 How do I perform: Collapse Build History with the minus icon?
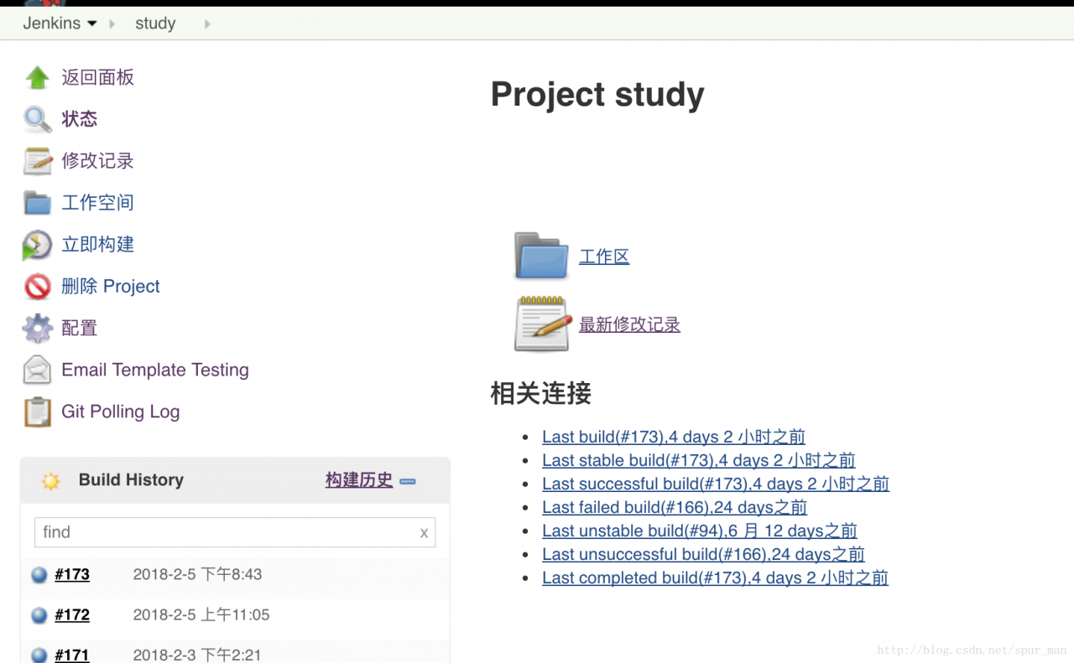(408, 481)
